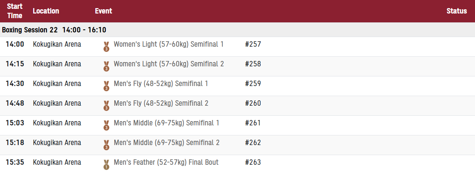Image resolution: width=475 pixels, height=174 pixels.
Task: Click bronze medal icon for Women's Light Semifinal 1
Action: 106,47
